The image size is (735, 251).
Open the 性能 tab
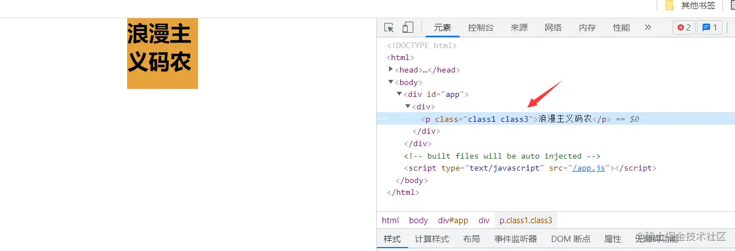621,27
